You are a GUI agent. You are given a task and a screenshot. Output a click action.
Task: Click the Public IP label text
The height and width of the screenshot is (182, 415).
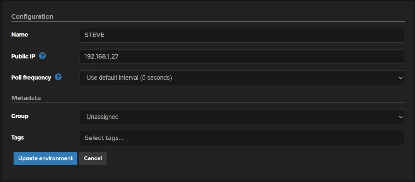pos(23,56)
